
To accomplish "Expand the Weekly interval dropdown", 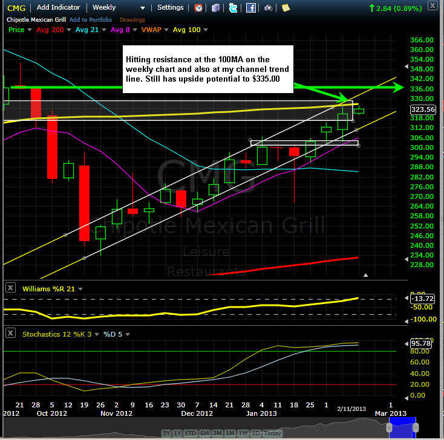I will pyautogui.click(x=143, y=8).
